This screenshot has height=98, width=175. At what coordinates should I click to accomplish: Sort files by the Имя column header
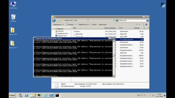[88, 28]
